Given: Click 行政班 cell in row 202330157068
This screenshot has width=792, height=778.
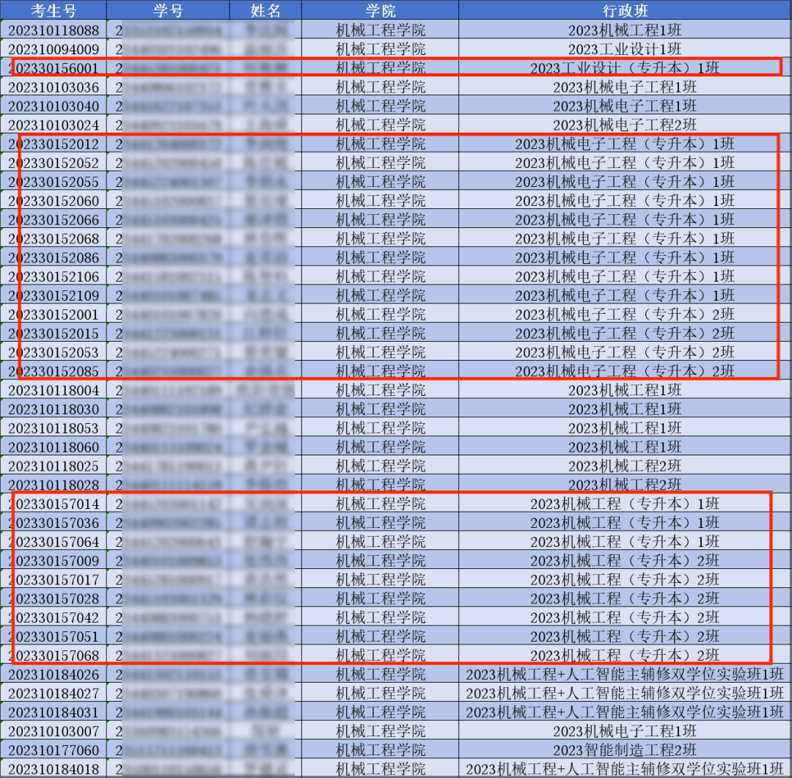Looking at the screenshot, I should click(x=626, y=656).
